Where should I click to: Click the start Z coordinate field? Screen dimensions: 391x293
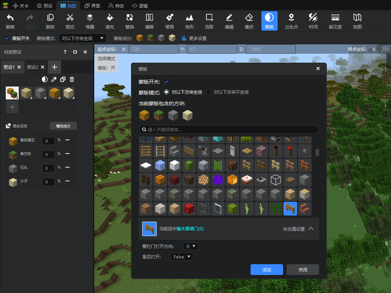click(270, 49)
